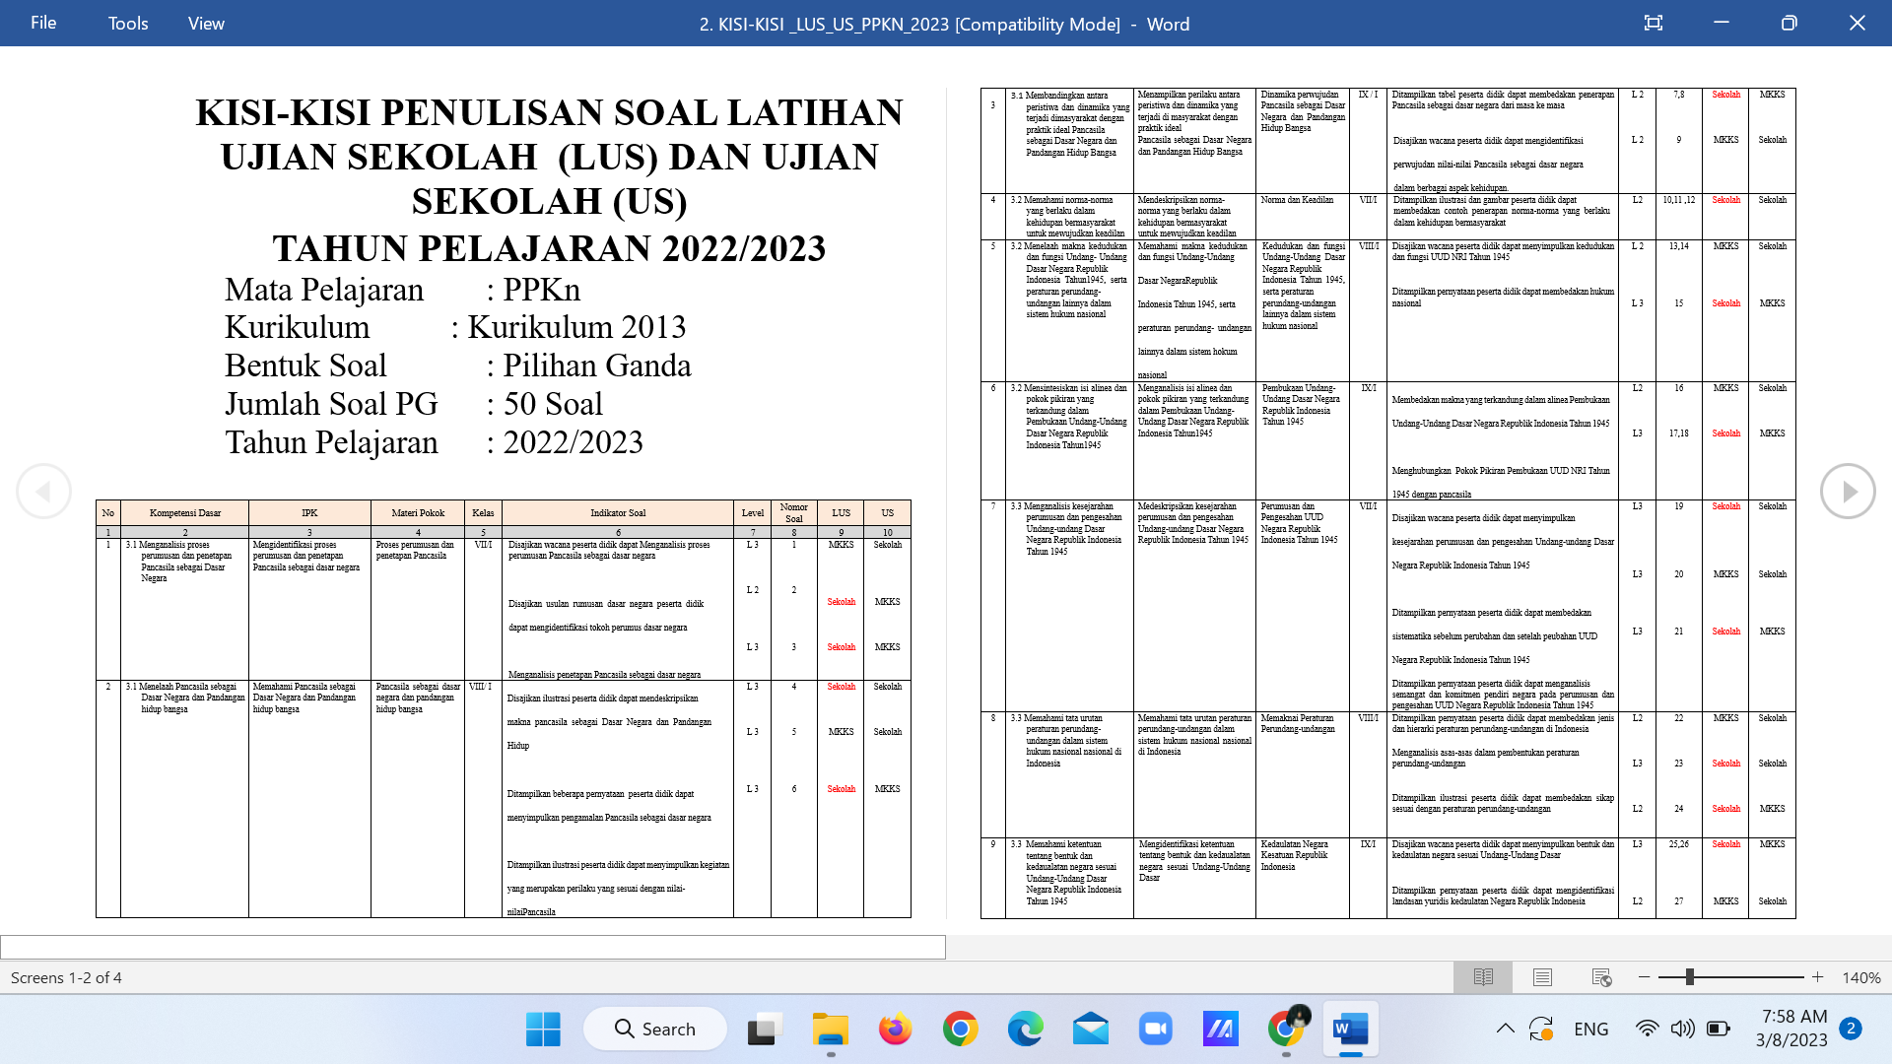Viewport: 1892px width, 1064px height.
Task: Open Chrome profile window on taskbar
Action: coord(1287,1028)
